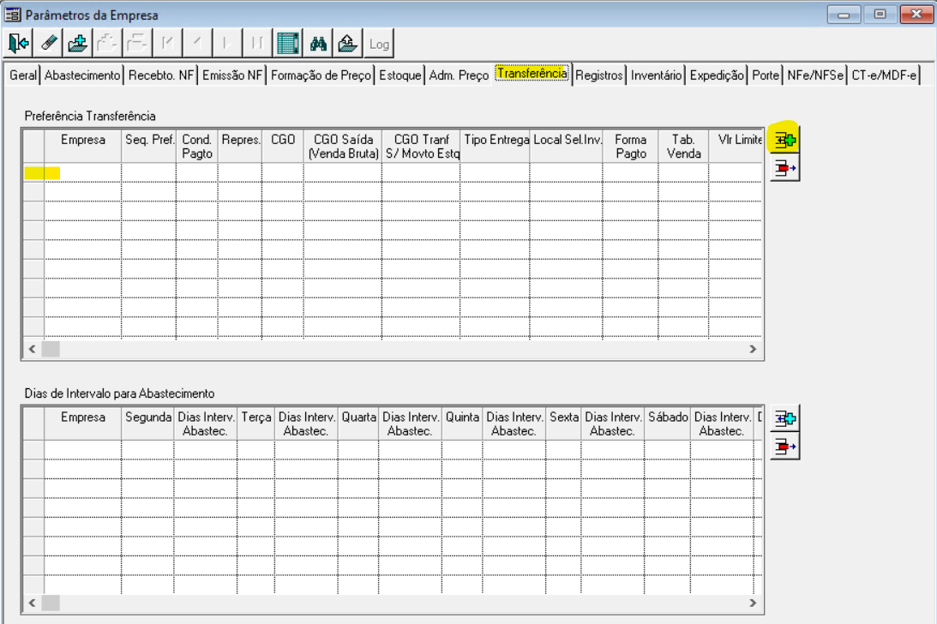Screen dimensions: 937x624
Task: Click first row Empresa cell in Dias de Intervalo grid
Action: 83,450
